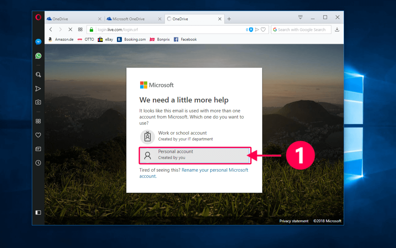Viewport: 396px width, 248px height.
Task: Send page to My Flow from address bar
Action: (257, 30)
